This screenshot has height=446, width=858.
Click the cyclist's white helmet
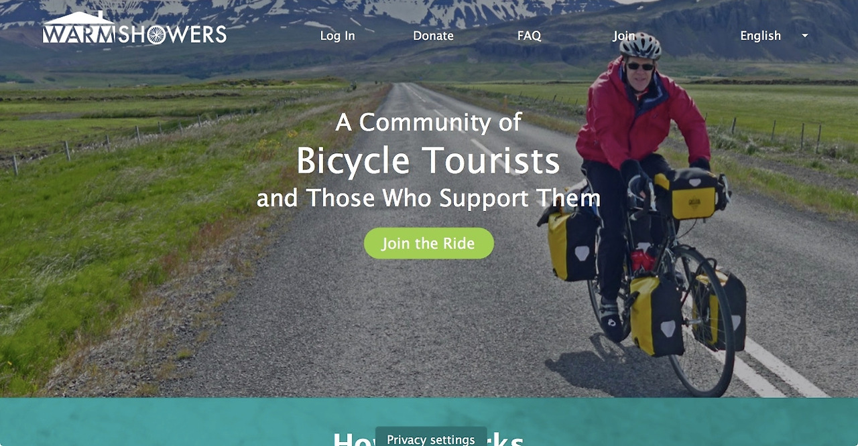coord(640,45)
